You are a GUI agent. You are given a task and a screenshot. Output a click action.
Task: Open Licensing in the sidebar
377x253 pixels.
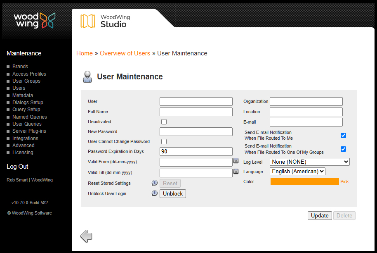point(23,152)
